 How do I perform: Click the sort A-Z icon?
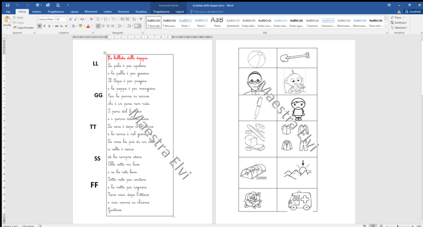(134, 19)
